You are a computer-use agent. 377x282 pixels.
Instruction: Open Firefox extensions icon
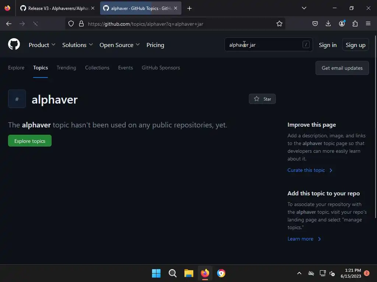[355, 23]
